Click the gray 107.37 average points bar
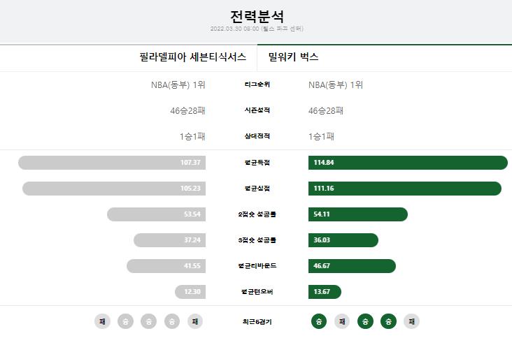This screenshot has width=512, height=338. coord(112,163)
